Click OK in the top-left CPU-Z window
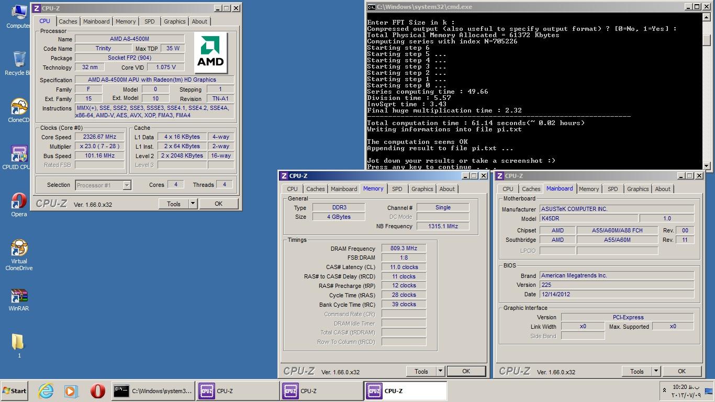 pyautogui.click(x=219, y=204)
